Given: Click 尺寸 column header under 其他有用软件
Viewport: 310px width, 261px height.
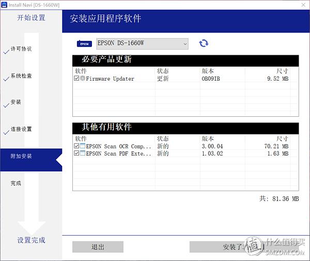Looking at the screenshot, I should (282, 139).
